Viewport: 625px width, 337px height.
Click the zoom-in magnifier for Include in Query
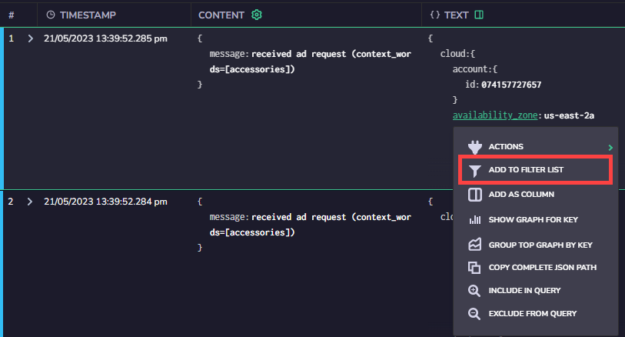tap(474, 291)
